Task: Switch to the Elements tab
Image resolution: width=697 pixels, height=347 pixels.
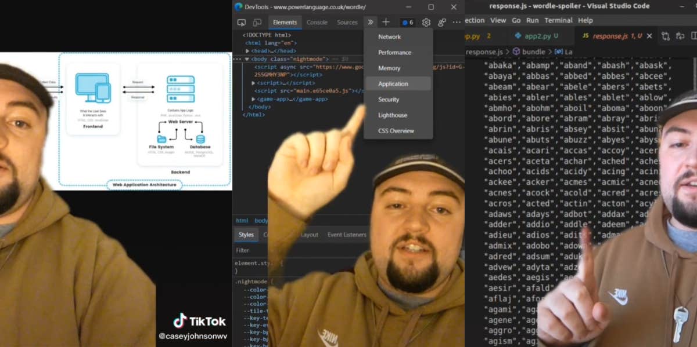Action: point(285,23)
